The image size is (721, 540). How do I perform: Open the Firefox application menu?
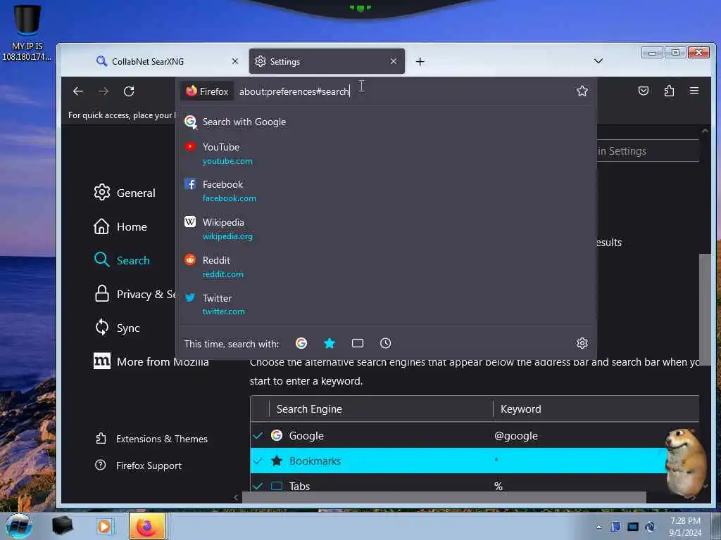(694, 91)
